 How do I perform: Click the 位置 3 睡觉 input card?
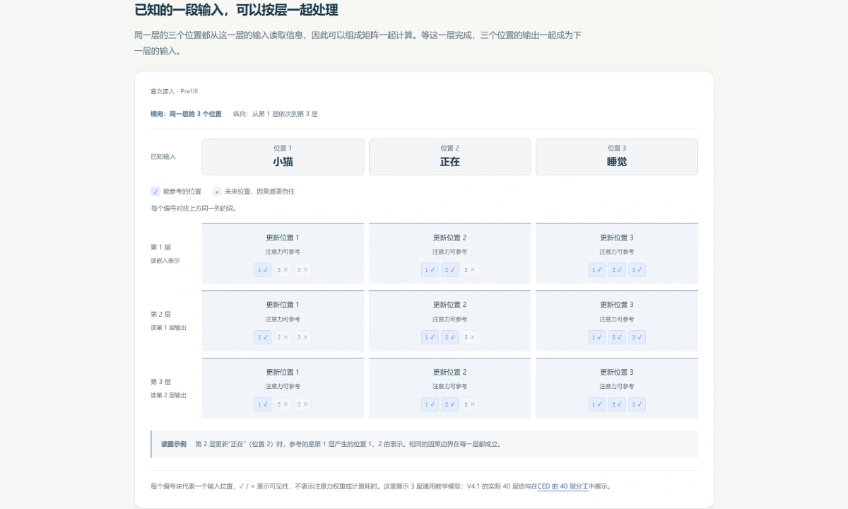(x=617, y=156)
